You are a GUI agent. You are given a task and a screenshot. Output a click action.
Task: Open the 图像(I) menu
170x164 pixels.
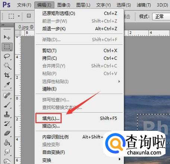coord(64,5)
